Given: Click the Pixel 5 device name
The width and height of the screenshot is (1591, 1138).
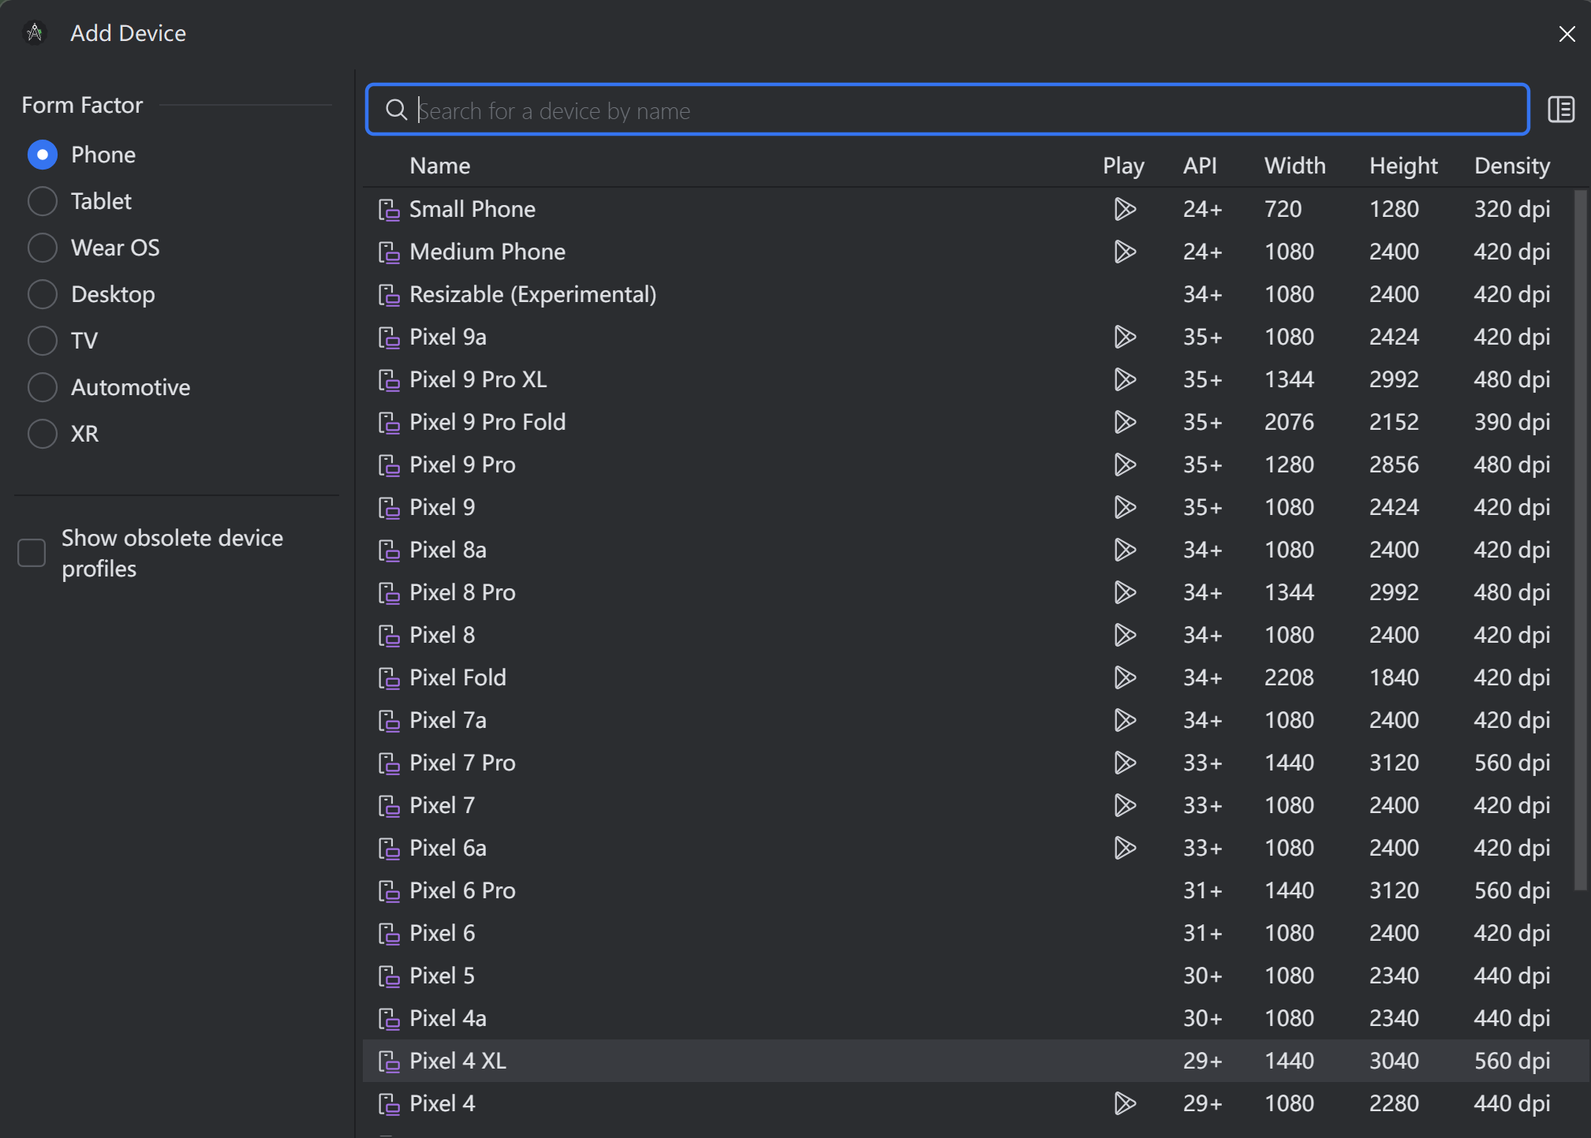Looking at the screenshot, I should [443, 976].
